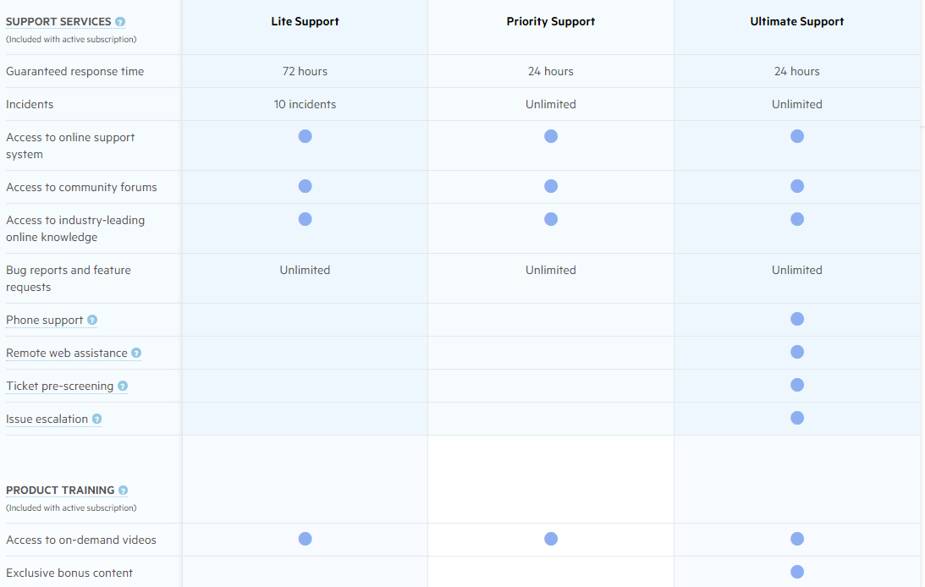Click the 72 hours response time cell
Screen dimensions: 925x587
[x=305, y=72]
